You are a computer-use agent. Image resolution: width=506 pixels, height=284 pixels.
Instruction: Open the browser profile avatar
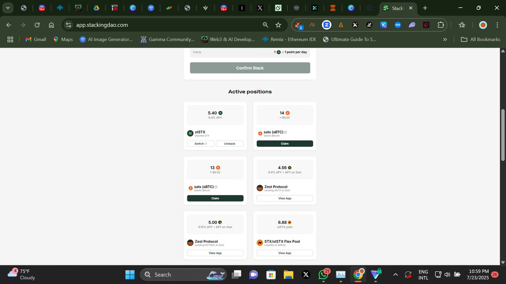483,25
